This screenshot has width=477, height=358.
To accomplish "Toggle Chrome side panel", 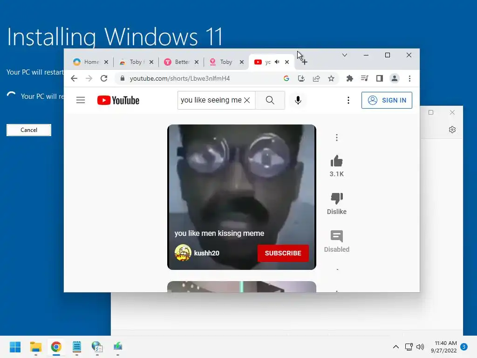I will pos(379,78).
